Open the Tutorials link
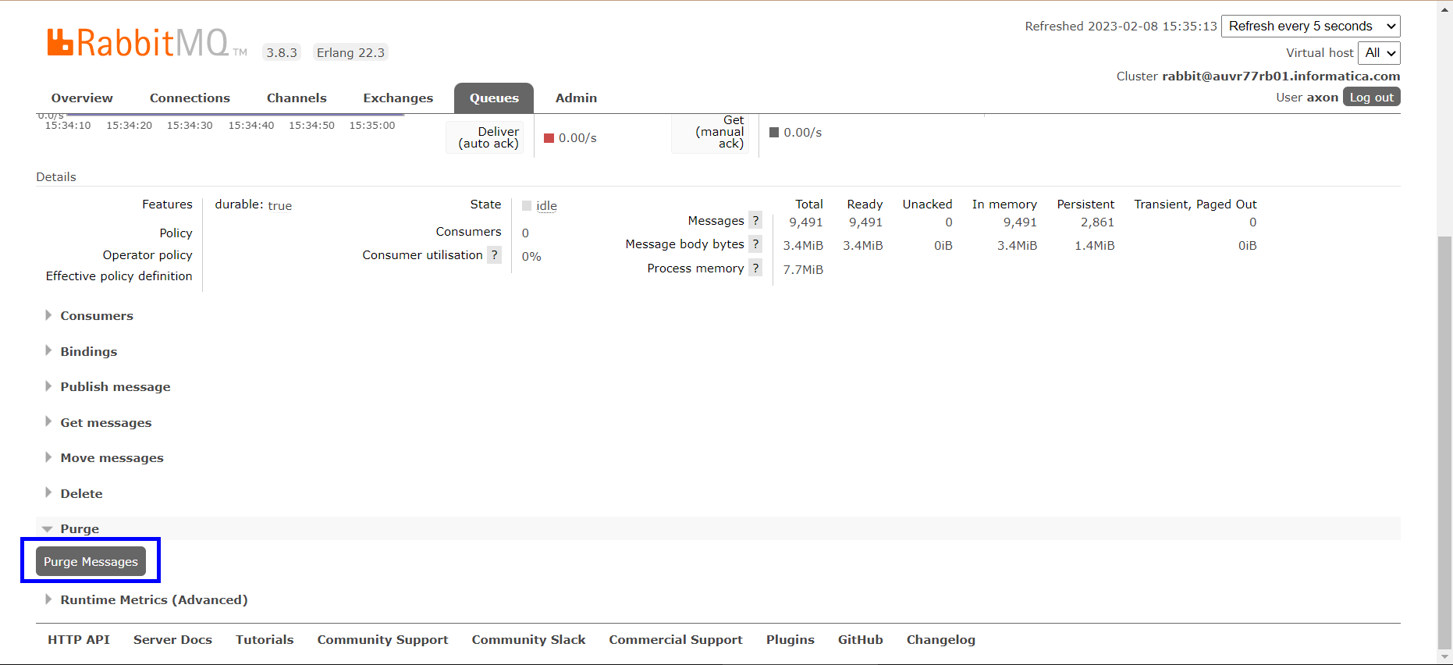The height and width of the screenshot is (665, 1453). pos(265,639)
